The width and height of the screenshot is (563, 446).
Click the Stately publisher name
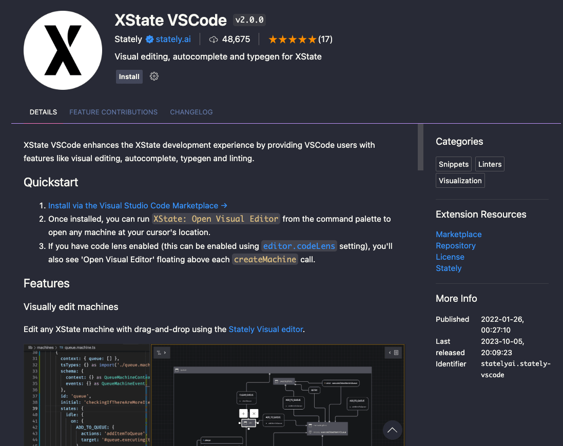(x=128, y=39)
